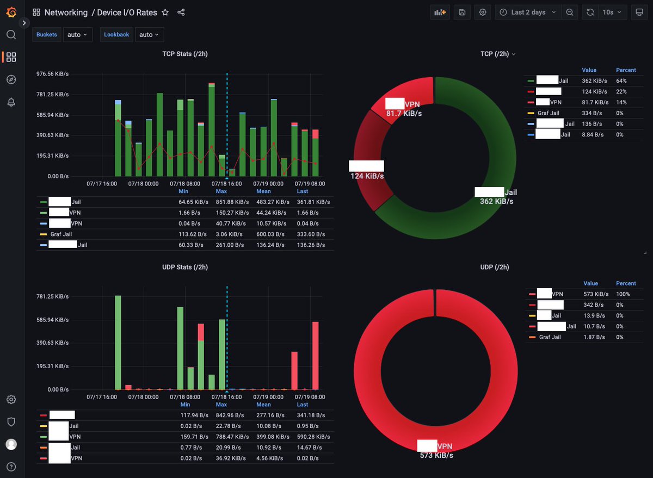Open the Buckets auto dropdown
Viewport: 653px width, 478px height.
[x=77, y=35]
